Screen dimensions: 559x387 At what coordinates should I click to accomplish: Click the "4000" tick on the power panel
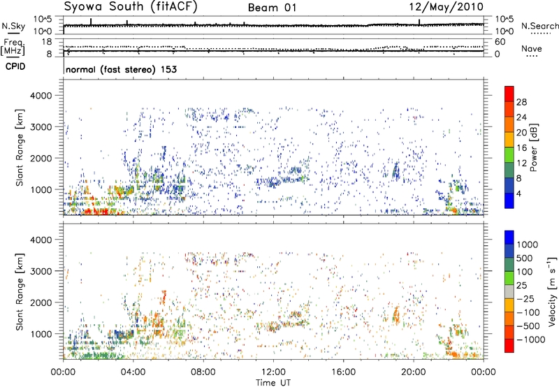tap(41, 96)
